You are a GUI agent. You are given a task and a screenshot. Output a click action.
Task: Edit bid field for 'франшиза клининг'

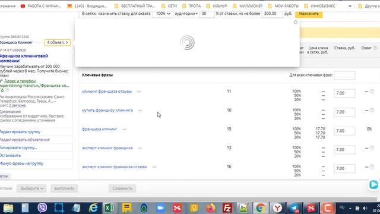coord(344,131)
